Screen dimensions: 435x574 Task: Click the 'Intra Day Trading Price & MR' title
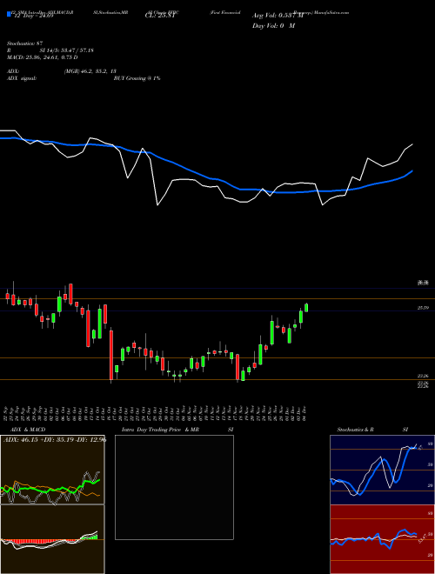(x=160, y=430)
